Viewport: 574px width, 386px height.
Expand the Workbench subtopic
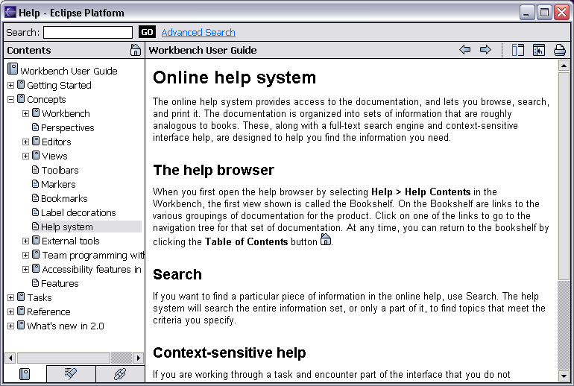point(25,113)
